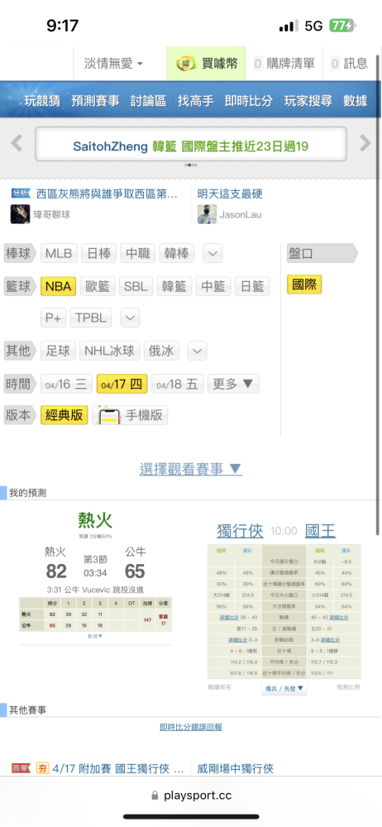The image size is (382, 827).
Task: Open 國王 team link
Action: pos(320,531)
